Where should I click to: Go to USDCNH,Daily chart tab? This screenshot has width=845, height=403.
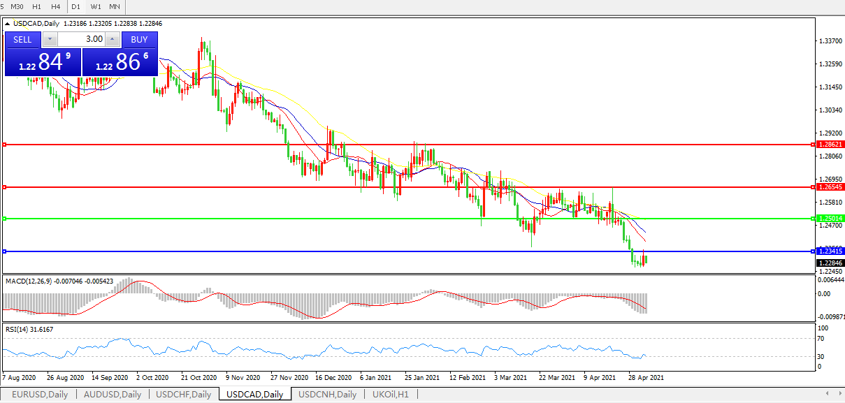(327, 395)
